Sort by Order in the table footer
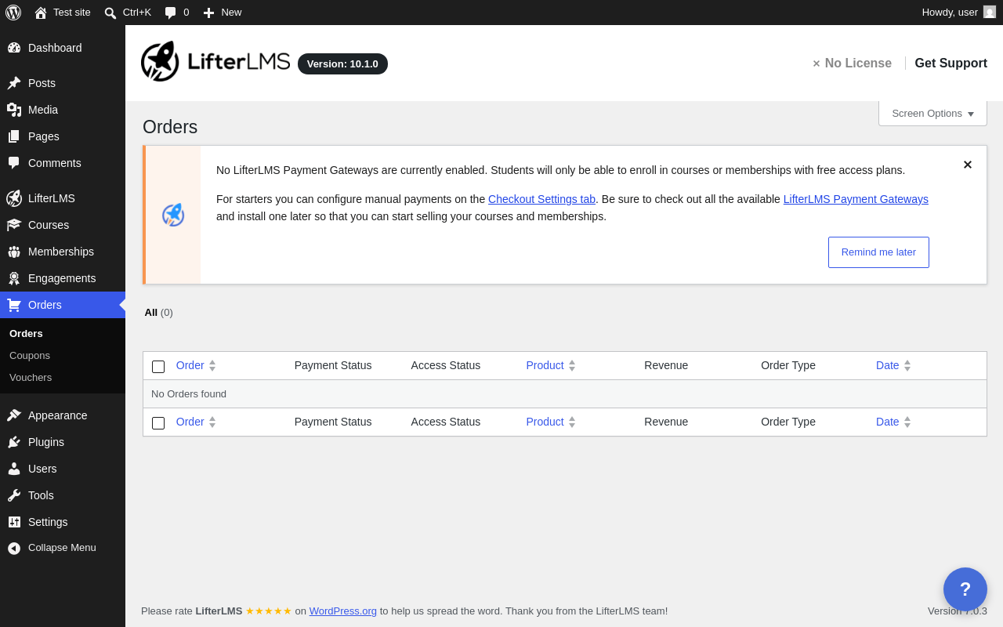Viewport: 1003px width, 627px height. (196, 422)
